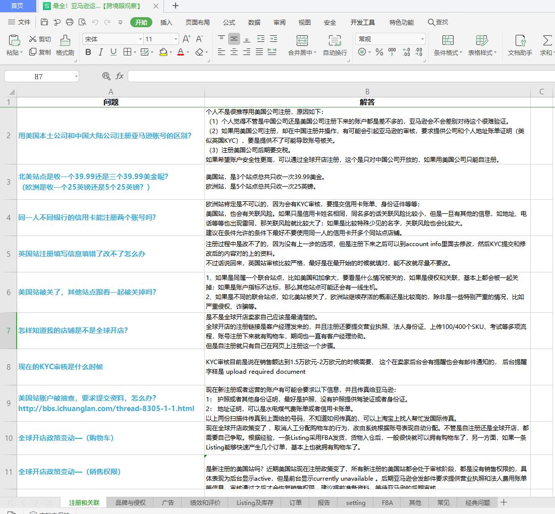Click the Wrap Text (自动换行) icon
Viewport: 555px width, 514px height.
click(335, 40)
